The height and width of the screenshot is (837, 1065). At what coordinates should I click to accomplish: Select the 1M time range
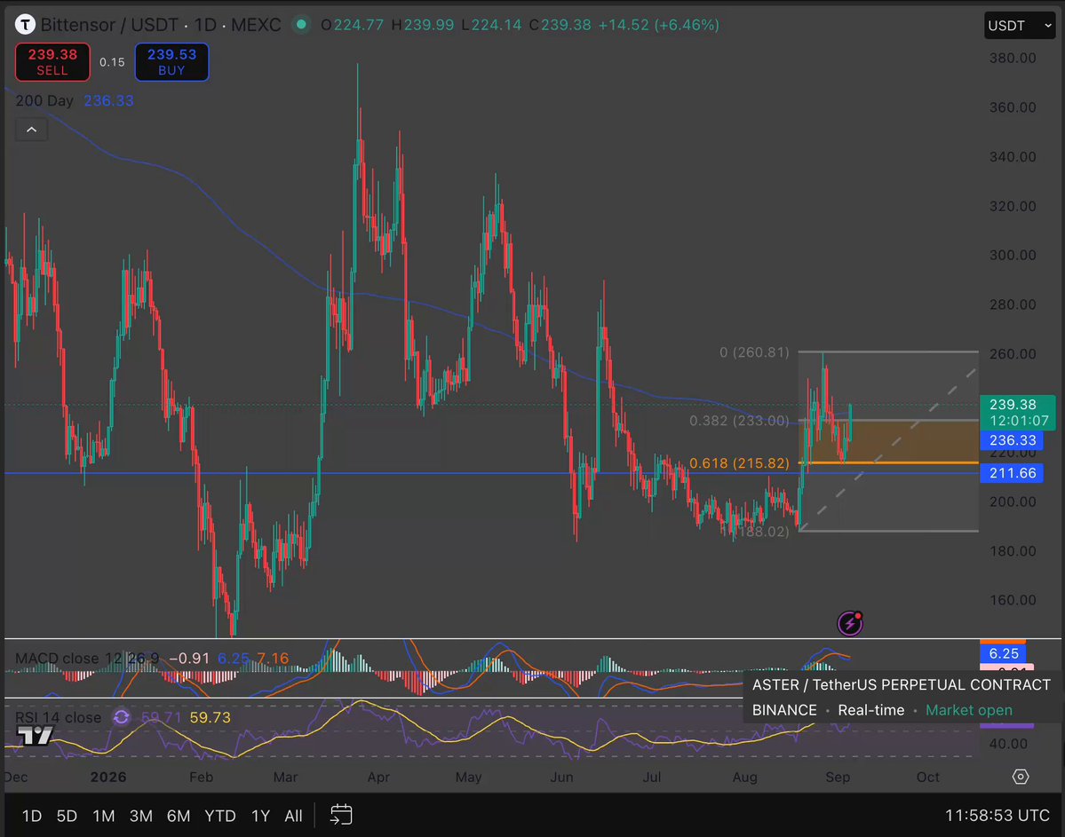coord(103,816)
